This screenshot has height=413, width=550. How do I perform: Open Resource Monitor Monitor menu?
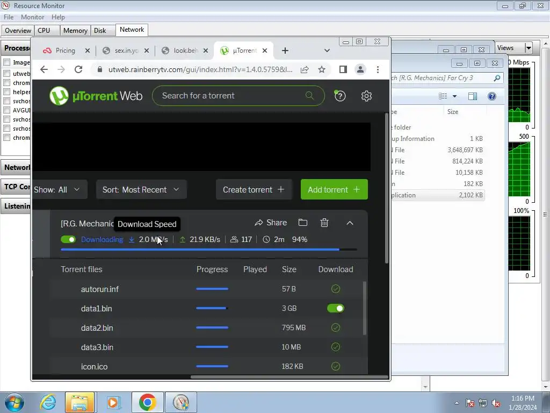pos(32,17)
